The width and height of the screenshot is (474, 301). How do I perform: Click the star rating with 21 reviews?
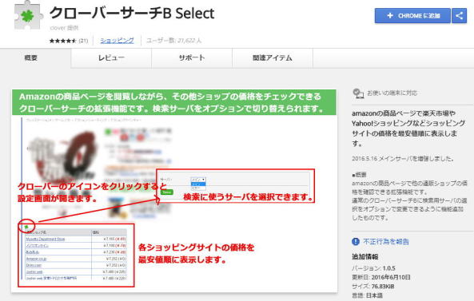(x=69, y=41)
